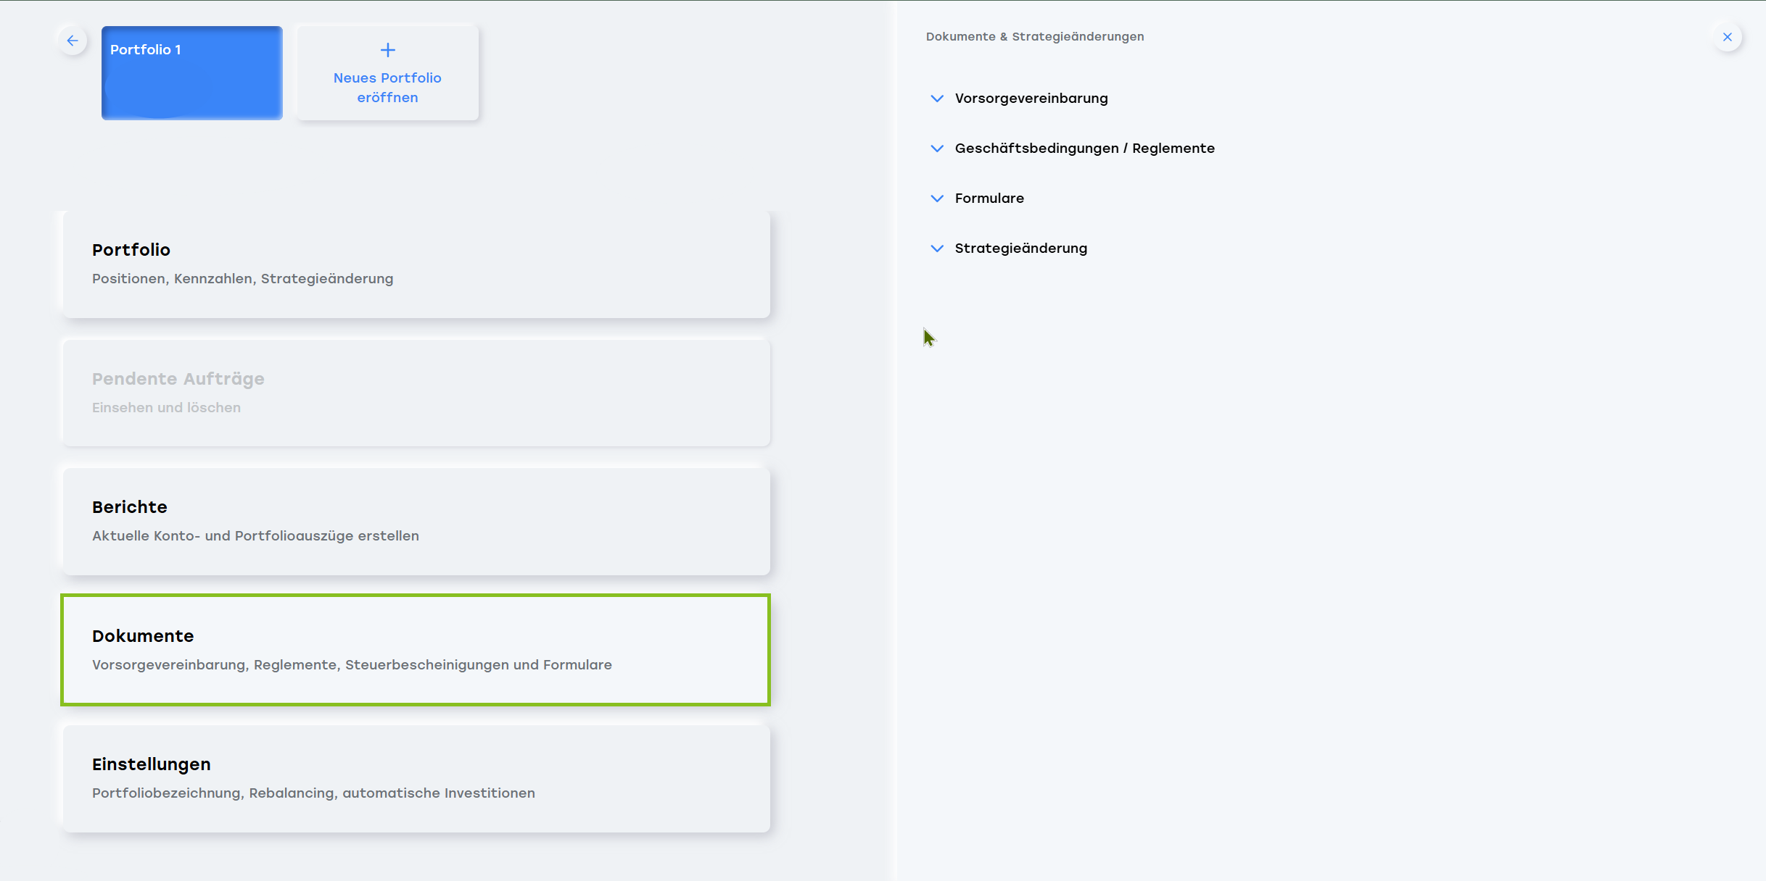Viewport: 1766px width, 881px height.
Task: Open Geschäftsbedingungen / Reglemente section label
Action: pos(1084,149)
